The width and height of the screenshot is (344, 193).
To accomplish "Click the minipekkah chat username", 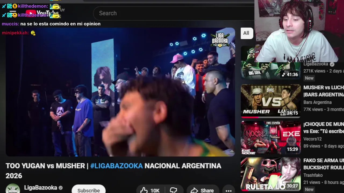I will click(15, 33).
